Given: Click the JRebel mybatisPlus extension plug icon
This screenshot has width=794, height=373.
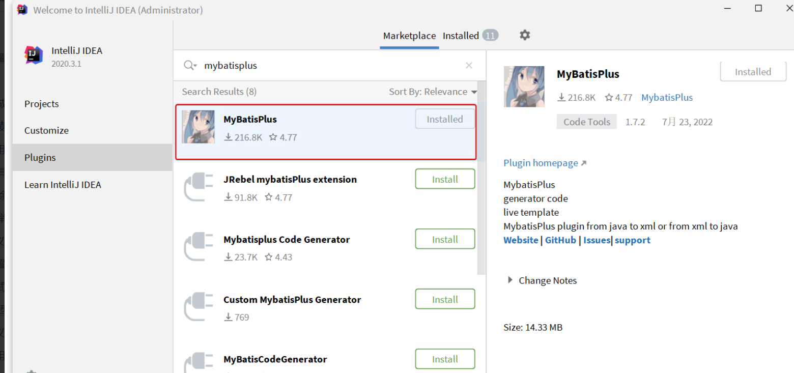Looking at the screenshot, I should (198, 187).
